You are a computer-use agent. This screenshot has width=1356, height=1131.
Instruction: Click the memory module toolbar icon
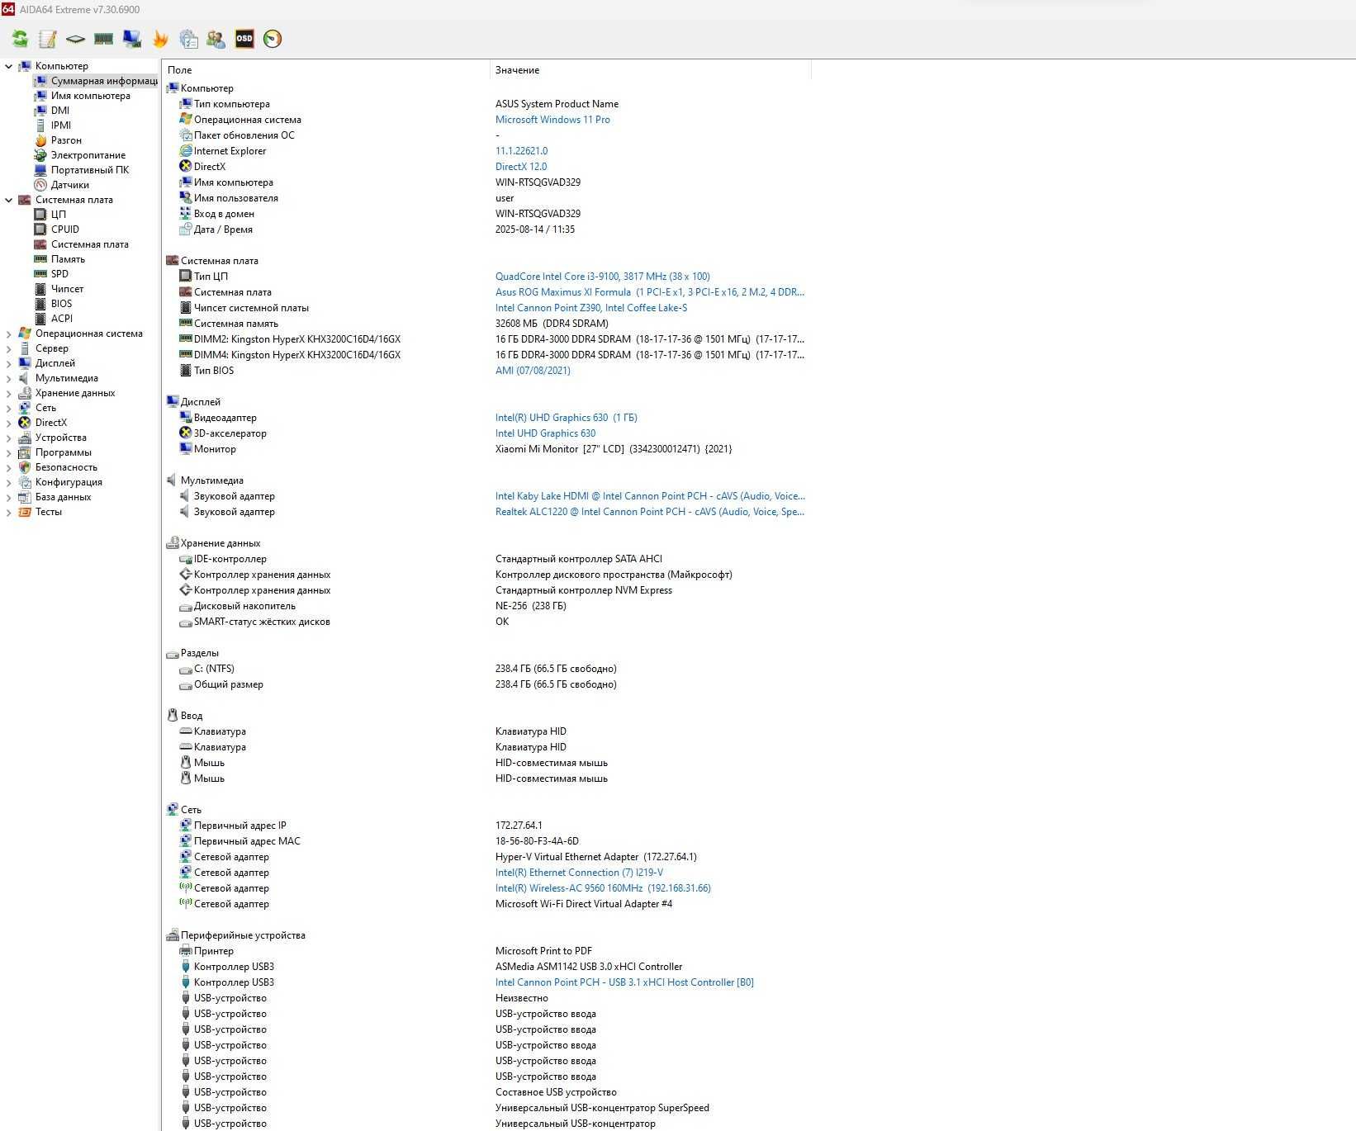point(103,39)
